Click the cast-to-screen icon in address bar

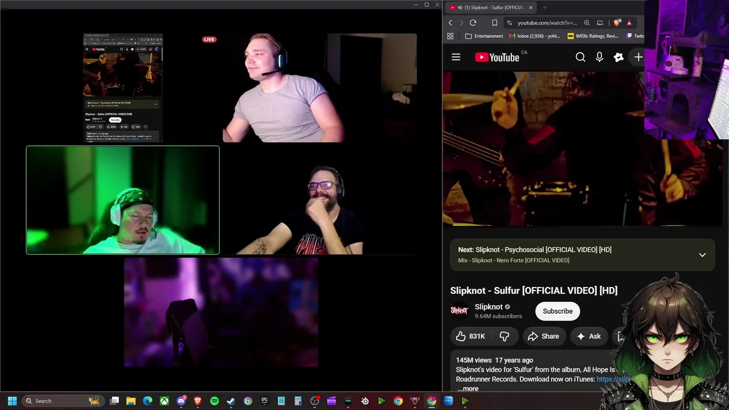click(x=600, y=23)
